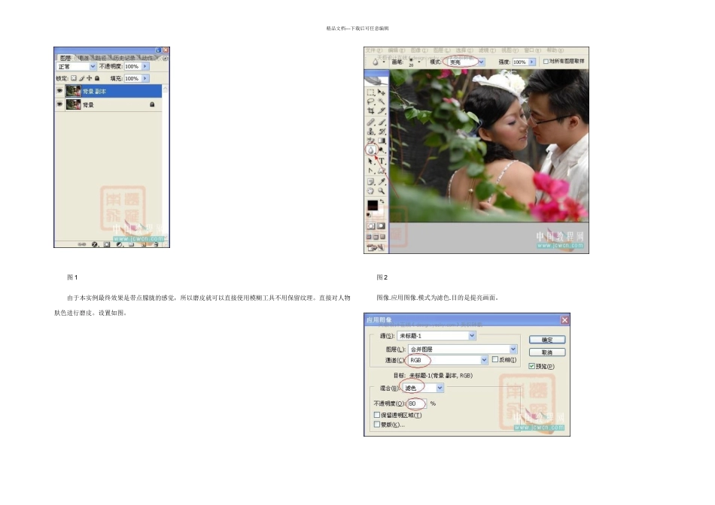The height and width of the screenshot is (505, 715).
Task: Open the layer opacity slider arrow
Action: (145, 66)
